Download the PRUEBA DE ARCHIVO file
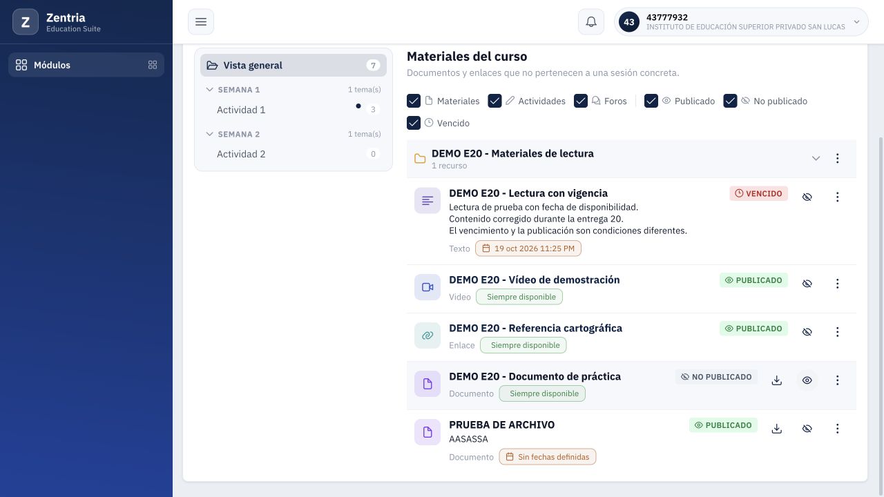 click(777, 429)
